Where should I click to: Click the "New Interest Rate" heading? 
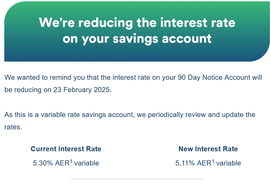[x=208, y=149]
